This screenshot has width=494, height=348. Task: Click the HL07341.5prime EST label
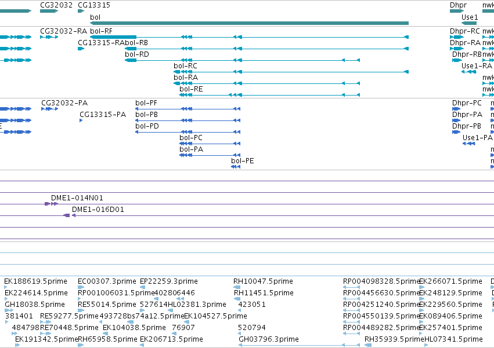click(x=453, y=339)
